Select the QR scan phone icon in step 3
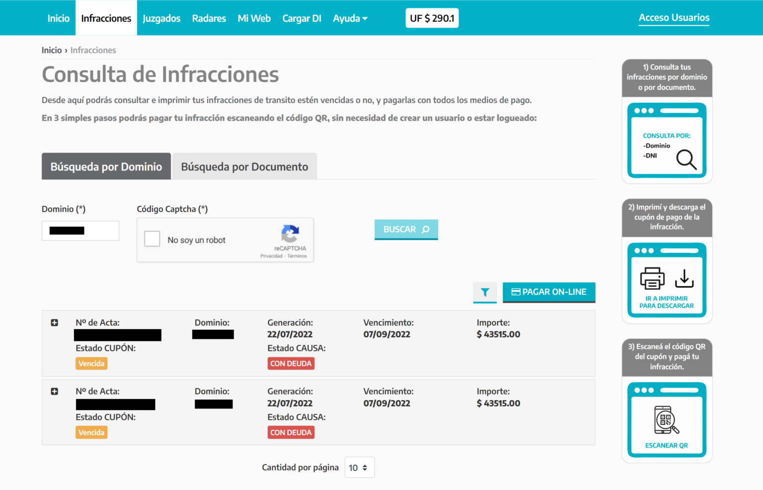Image resolution: width=763 pixels, height=490 pixels. pos(666,420)
